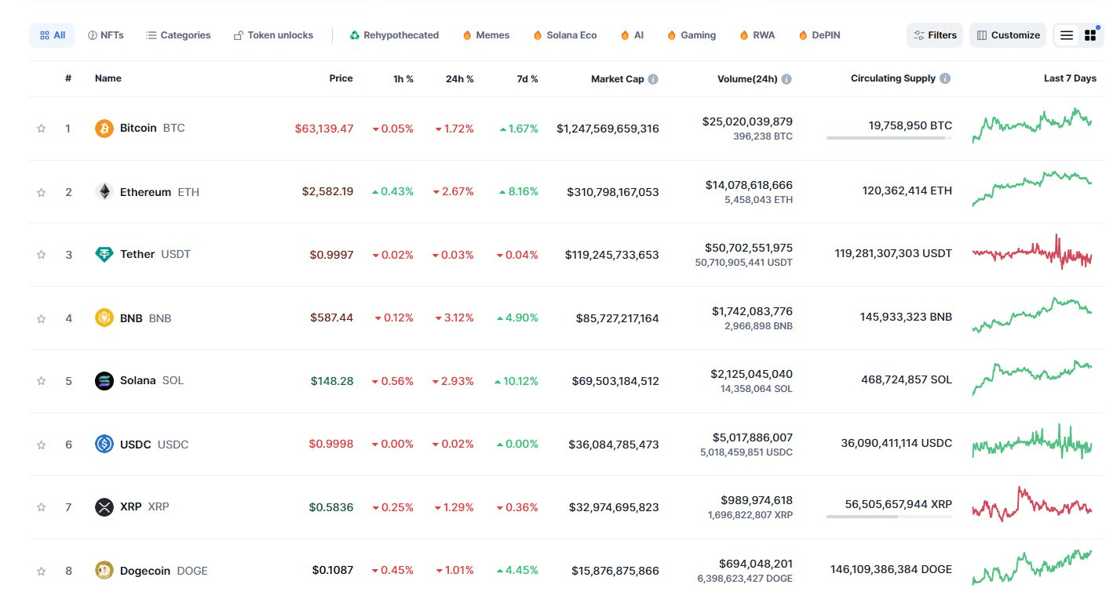The width and height of the screenshot is (1113, 599).
Task: Click the Tether green logo
Action: (104, 255)
